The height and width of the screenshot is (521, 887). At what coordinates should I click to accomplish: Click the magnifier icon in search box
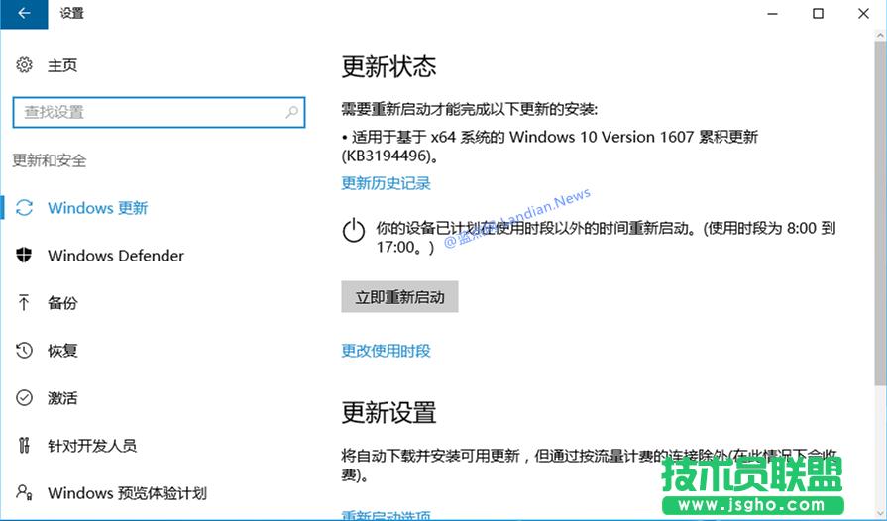291,112
